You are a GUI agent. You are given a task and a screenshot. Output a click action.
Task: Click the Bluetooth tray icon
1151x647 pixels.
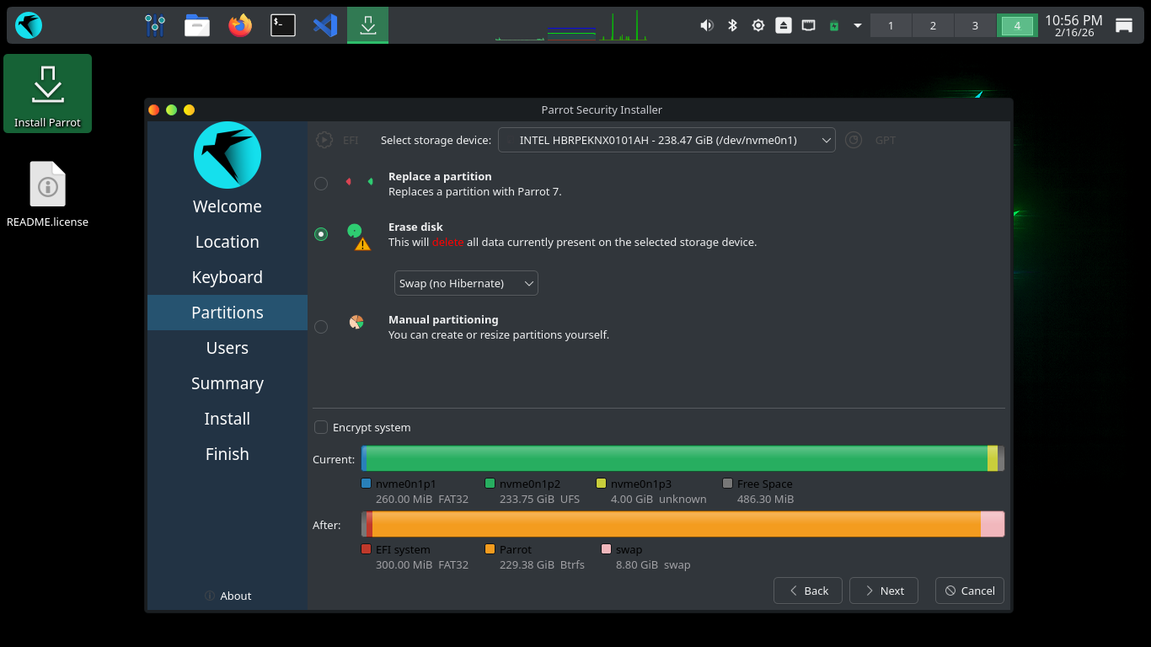pos(732,25)
